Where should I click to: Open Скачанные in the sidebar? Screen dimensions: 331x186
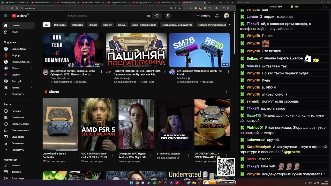tap(18, 143)
